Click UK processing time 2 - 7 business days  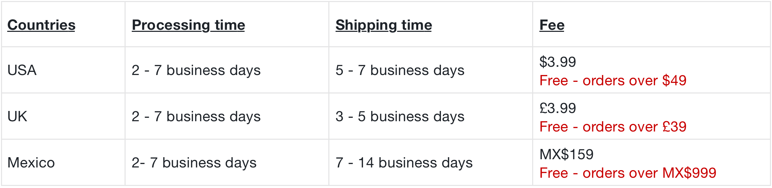click(196, 116)
